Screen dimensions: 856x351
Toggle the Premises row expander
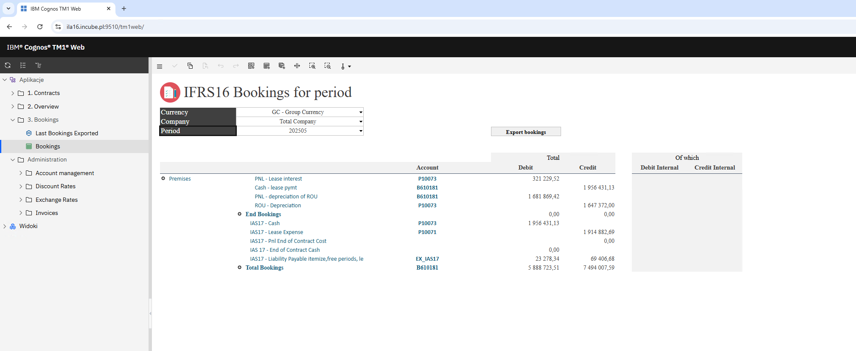(x=163, y=178)
